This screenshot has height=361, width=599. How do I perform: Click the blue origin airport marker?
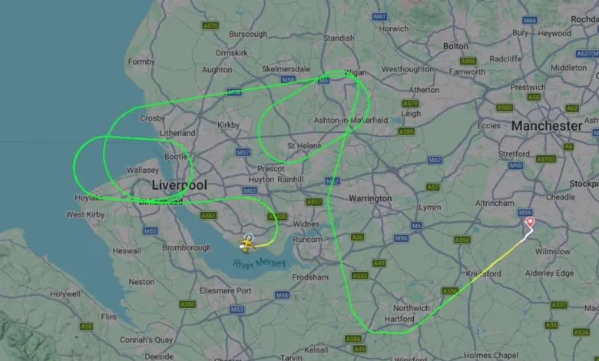click(249, 238)
